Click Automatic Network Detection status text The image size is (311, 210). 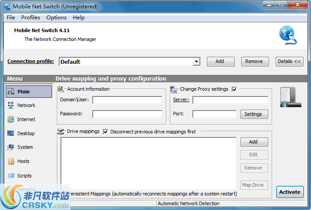(x=188, y=203)
